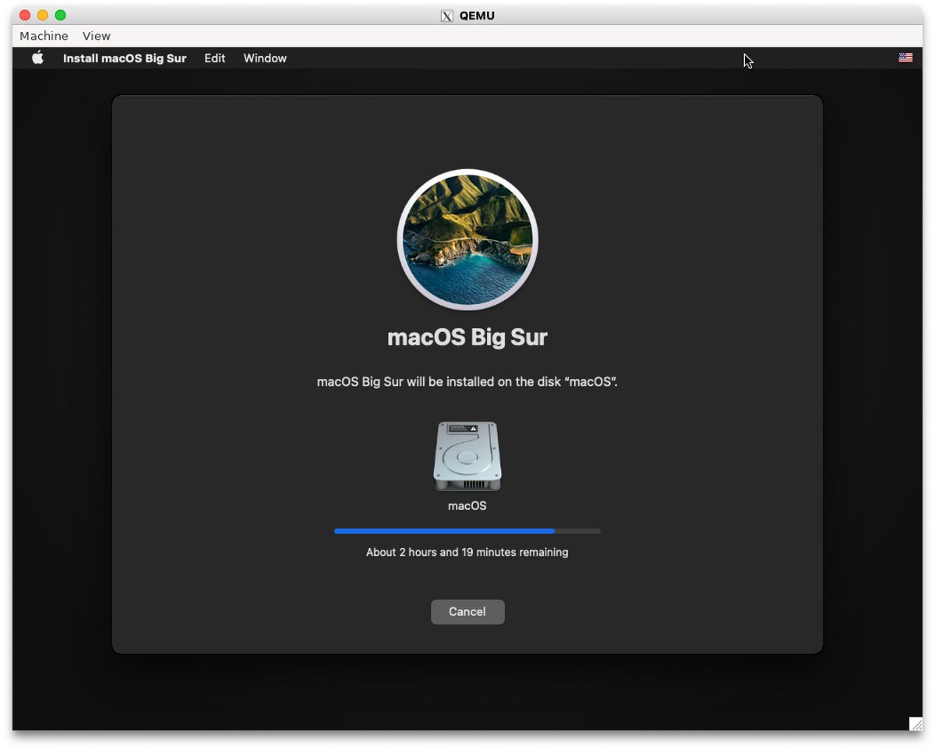Click the 'macOS' disk name label

pyautogui.click(x=467, y=506)
